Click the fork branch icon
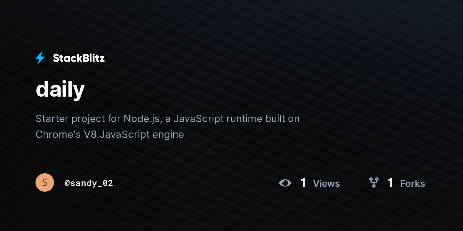The image size is (463, 231). coord(373,183)
